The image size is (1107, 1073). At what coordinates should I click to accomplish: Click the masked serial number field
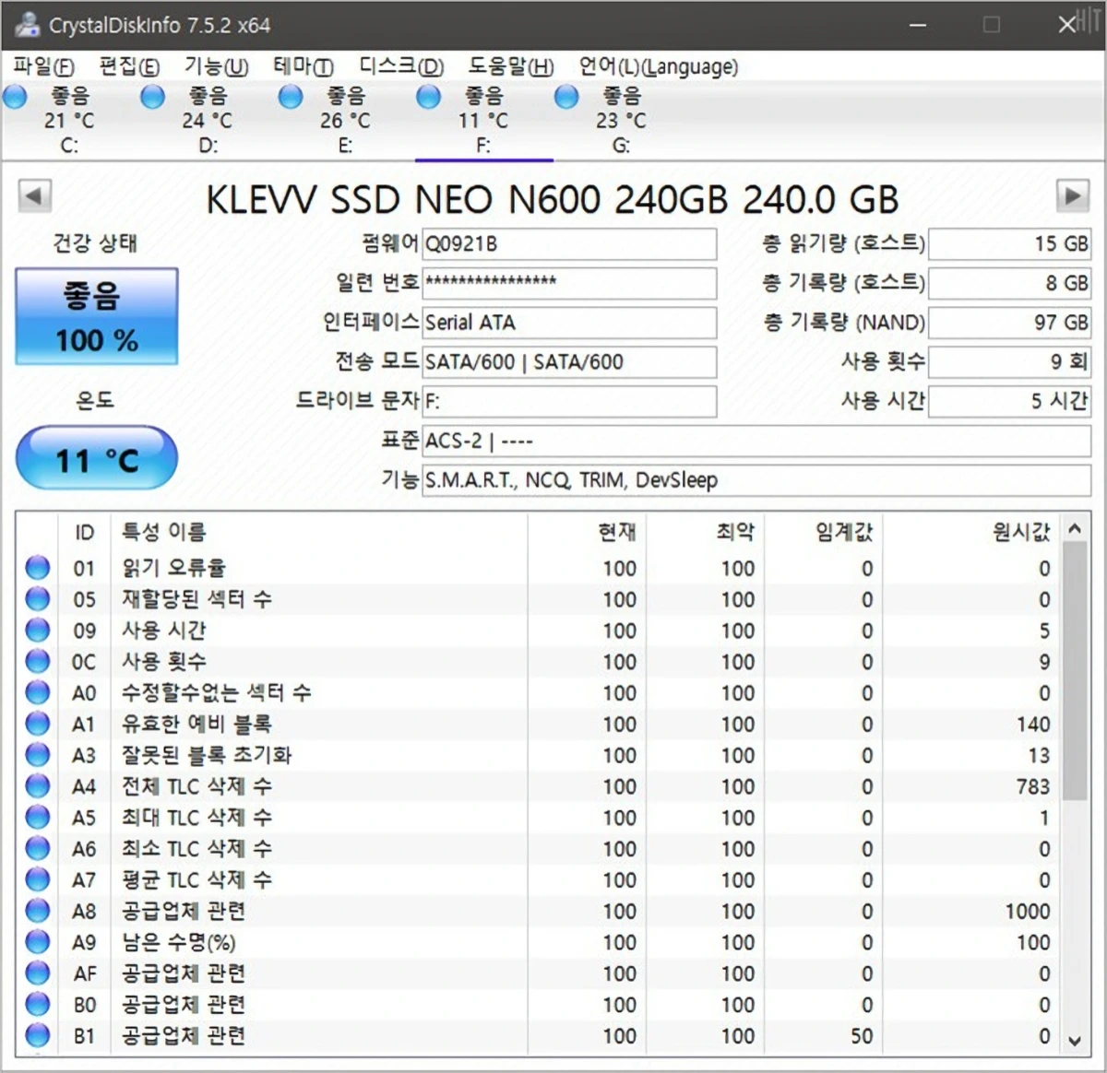click(x=569, y=283)
